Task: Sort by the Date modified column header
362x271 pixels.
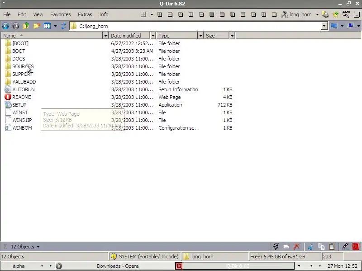Action: [130, 36]
